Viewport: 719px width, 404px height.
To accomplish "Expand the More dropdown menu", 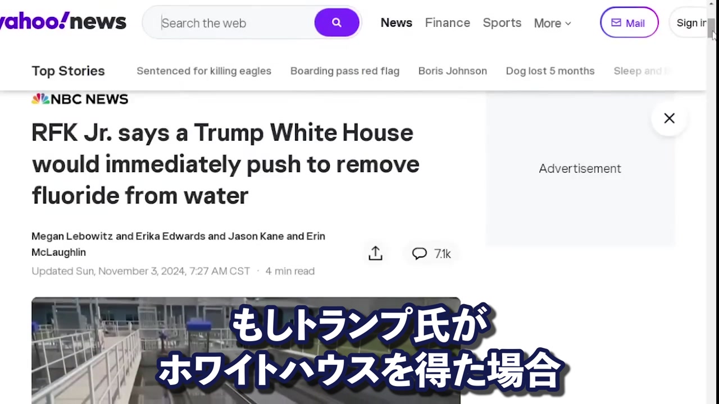I will point(553,23).
